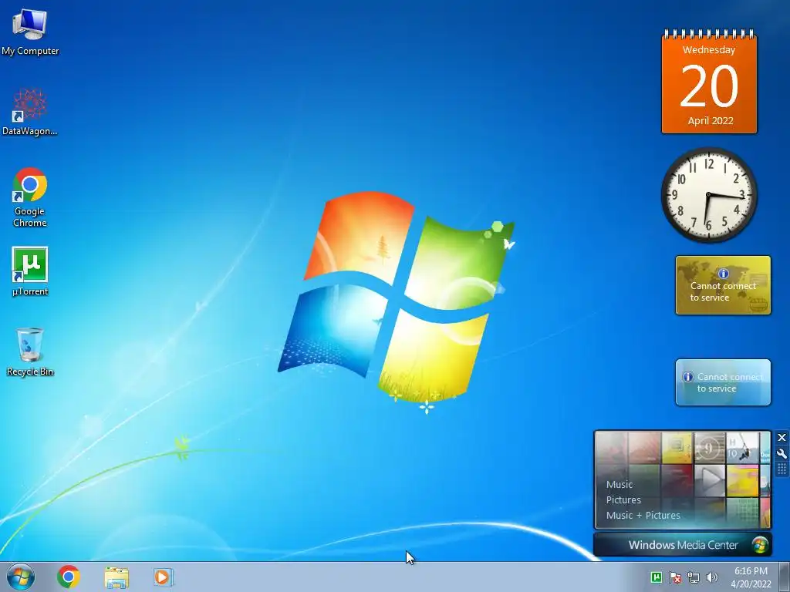The image size is (790, 592).
Task: Open Windows Explorer from the taskbar
Action: [x=116, y=577]
